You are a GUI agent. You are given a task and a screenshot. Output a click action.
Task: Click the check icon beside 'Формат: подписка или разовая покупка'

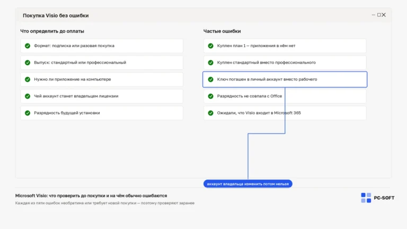coord(28,46)
